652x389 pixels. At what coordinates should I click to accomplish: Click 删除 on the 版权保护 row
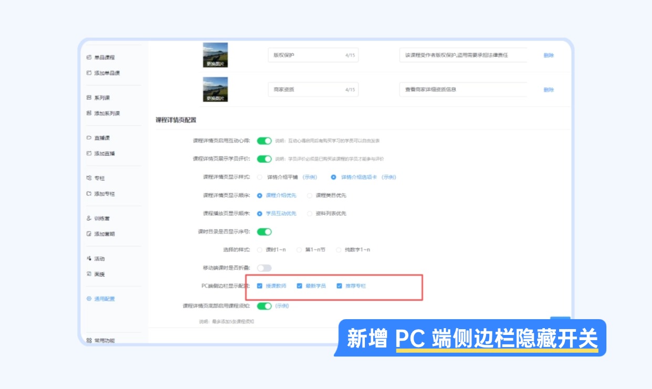tap(549, 55)
